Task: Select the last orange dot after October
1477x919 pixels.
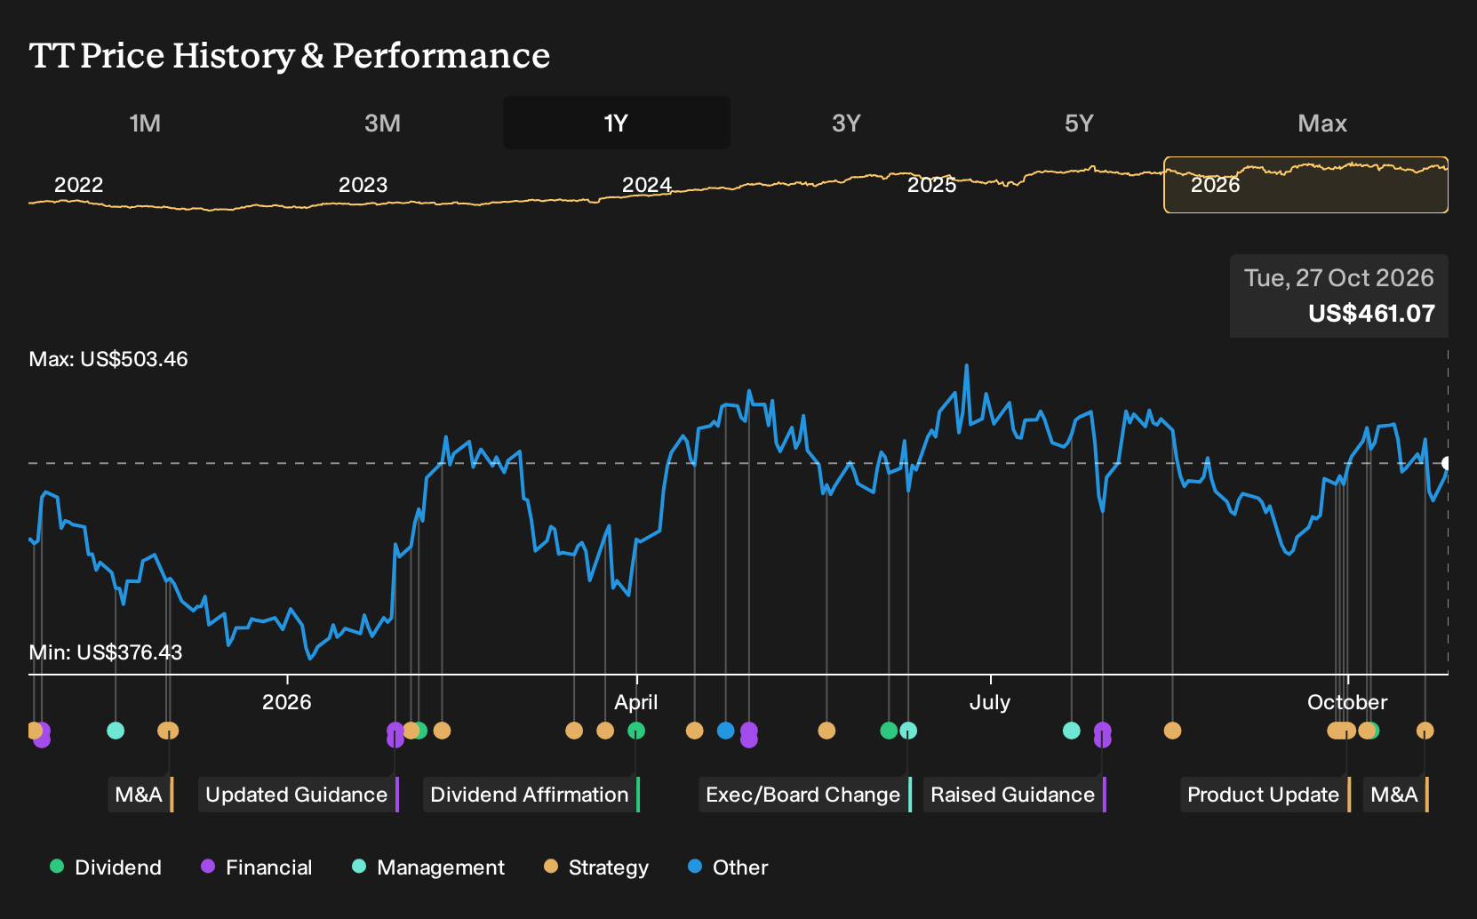Action: (1425, 731)
